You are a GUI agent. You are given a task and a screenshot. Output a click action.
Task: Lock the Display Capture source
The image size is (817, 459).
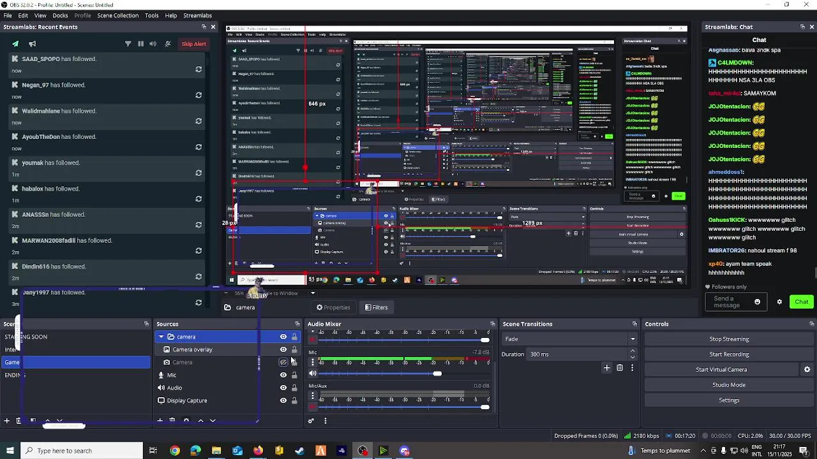pos(294,400)
